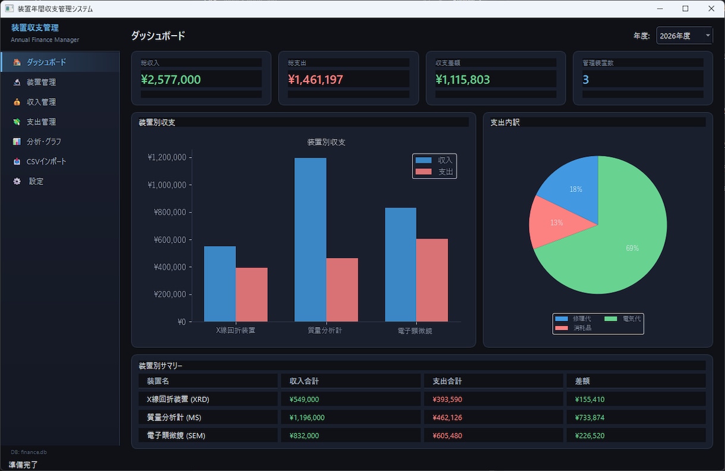
Task: Click the red 支出 swatch in the bar chart legend
Action: 424,171
